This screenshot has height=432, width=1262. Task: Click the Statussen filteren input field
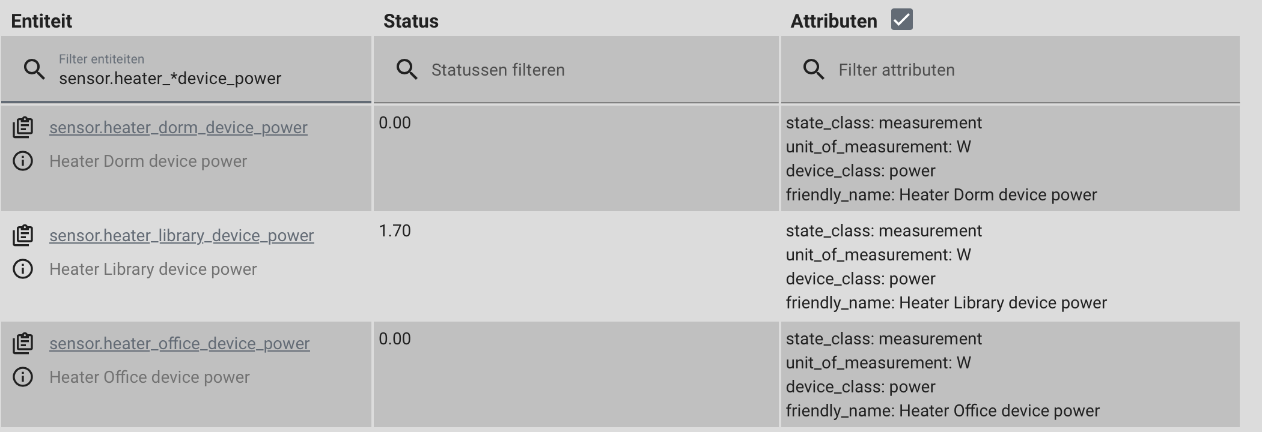click(x=541, y=69)
